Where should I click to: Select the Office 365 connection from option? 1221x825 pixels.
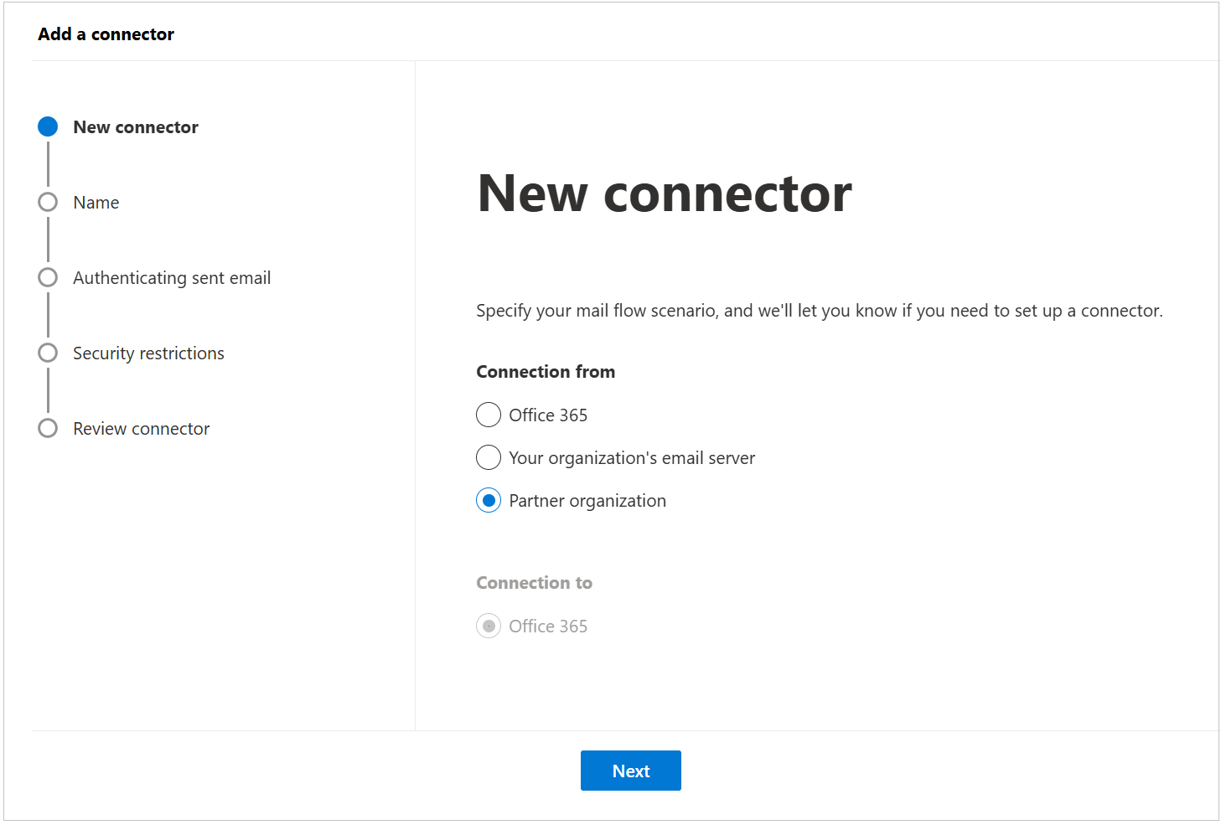pyautogui.click(x=489, y=415)
